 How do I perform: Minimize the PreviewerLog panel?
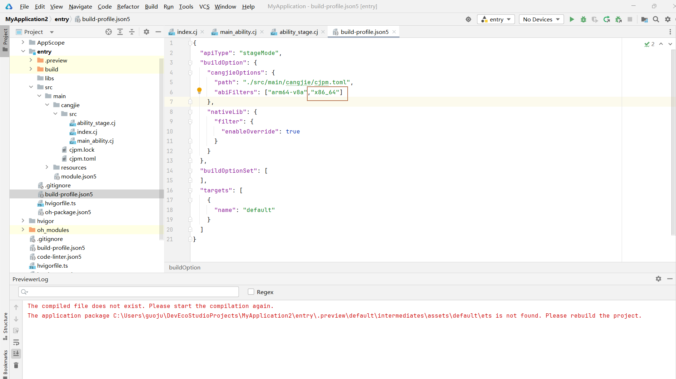tap(670, 279)
